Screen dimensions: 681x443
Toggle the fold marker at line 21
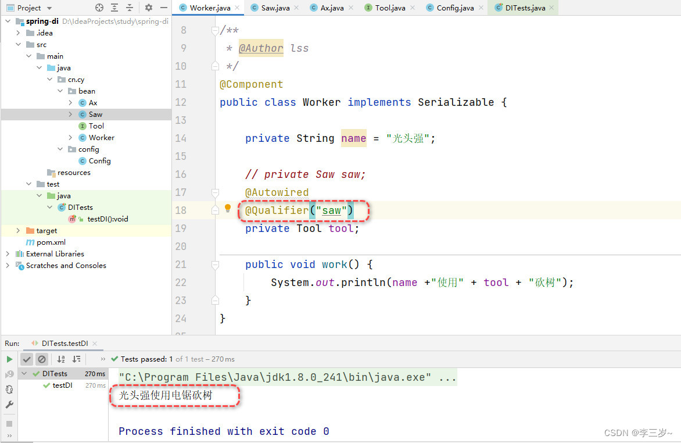tap(215, 265)
